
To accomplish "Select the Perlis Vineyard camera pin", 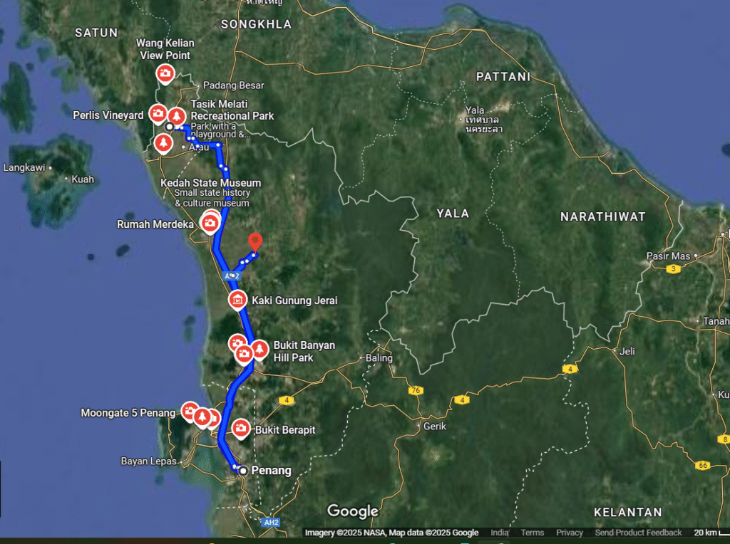I will pyautogui.click(x=158, y=113).
